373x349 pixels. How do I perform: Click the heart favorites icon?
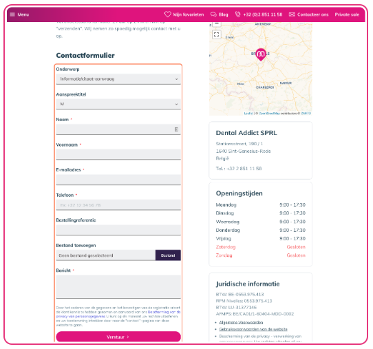[168, 14]
